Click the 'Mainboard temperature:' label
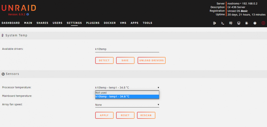267x127 pixels. pos(17,96)
